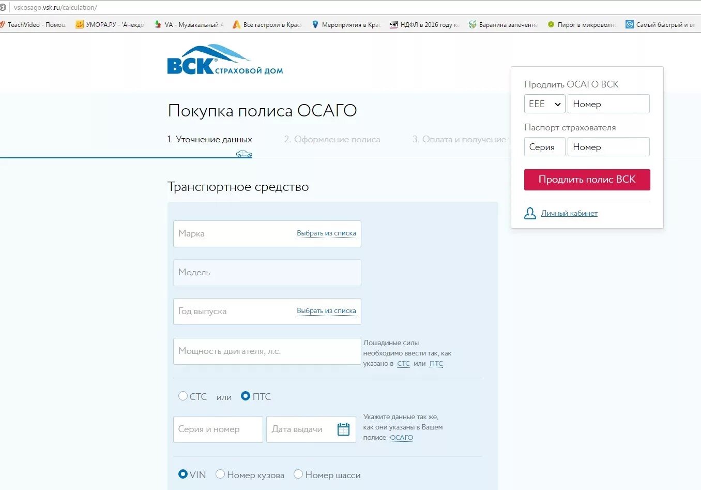Click the ОСАГО help link
Viewport: 701px width, 490px height.
pyautogui.click(x=402, y=438)
